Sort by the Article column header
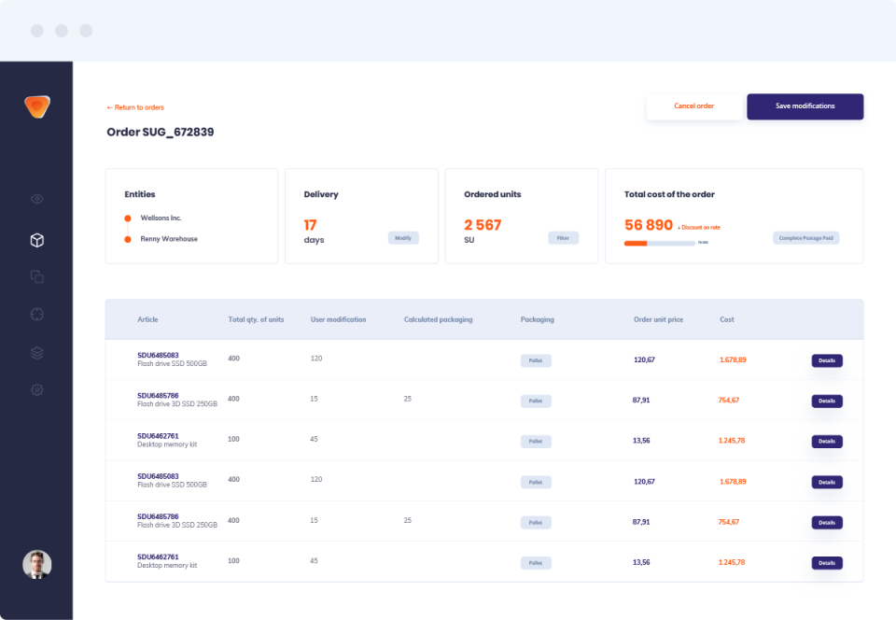Viewport: 896px width, 620px height. (x=147, y=319)
